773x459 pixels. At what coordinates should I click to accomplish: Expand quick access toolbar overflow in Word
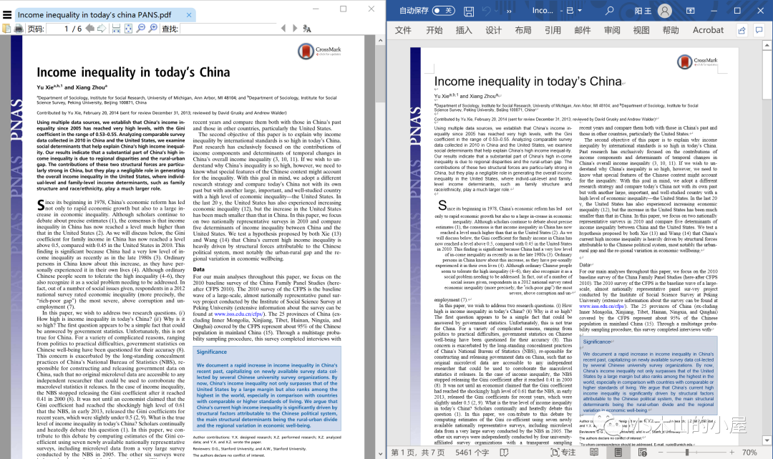tap(509, 10)
